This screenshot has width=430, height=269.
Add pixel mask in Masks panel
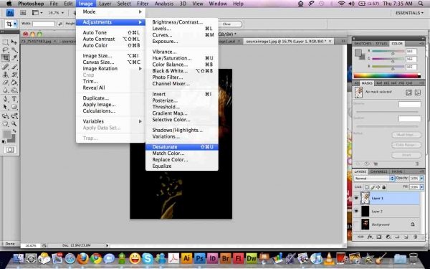408,93
